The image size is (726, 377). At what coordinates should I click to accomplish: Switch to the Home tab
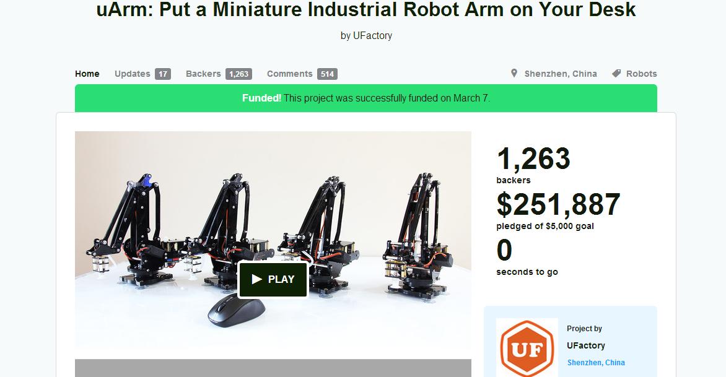[87, 74]
